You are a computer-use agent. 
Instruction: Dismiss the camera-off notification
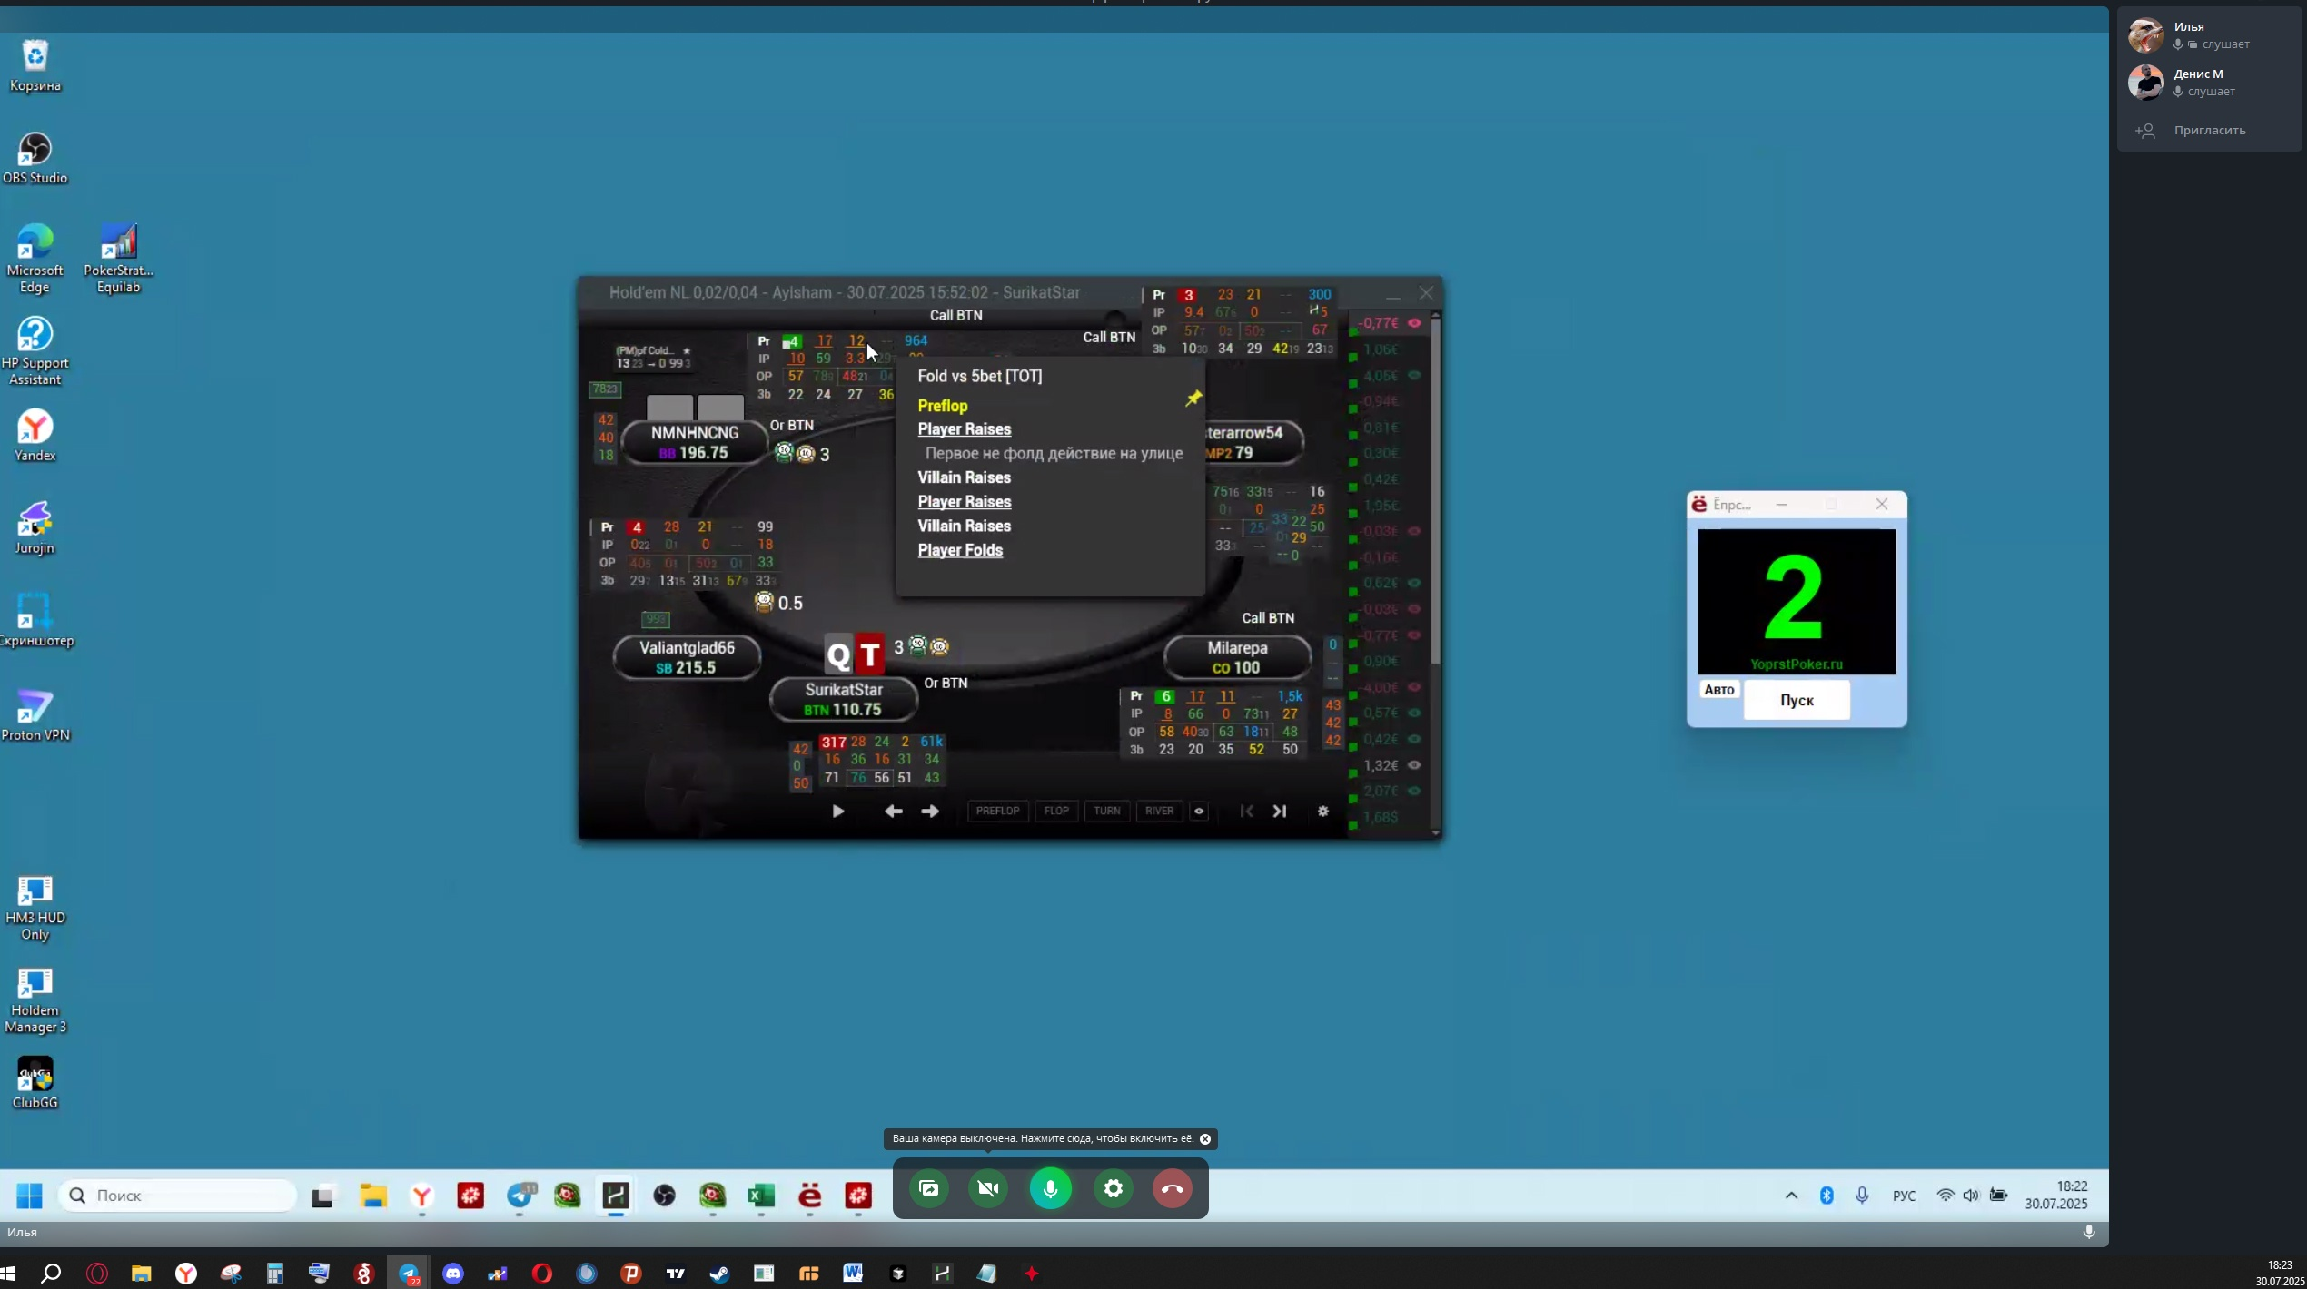1205,1138
